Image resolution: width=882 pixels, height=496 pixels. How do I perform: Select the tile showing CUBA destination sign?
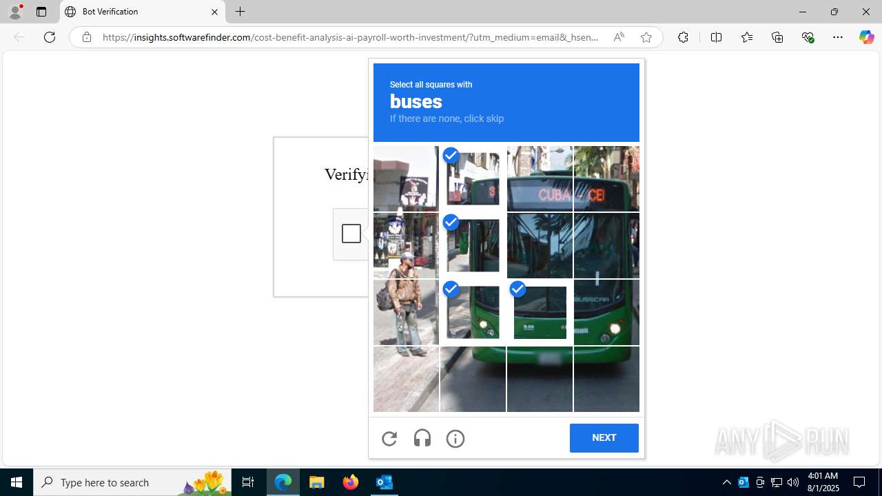point(540,178)
